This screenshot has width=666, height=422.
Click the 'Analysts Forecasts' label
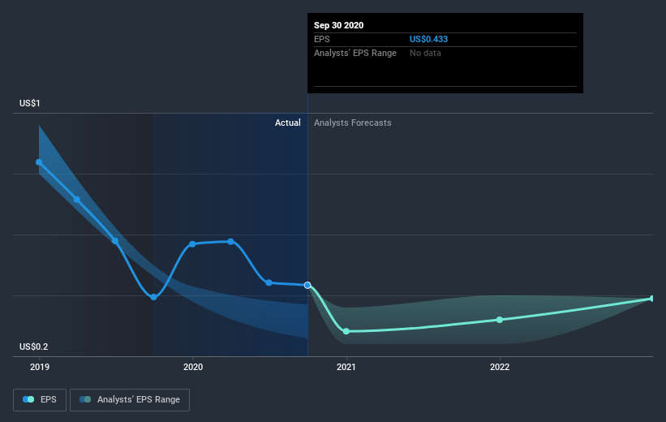[x=353, y=123]
